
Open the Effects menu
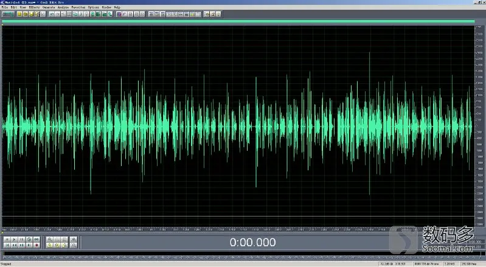coord(34,7)
